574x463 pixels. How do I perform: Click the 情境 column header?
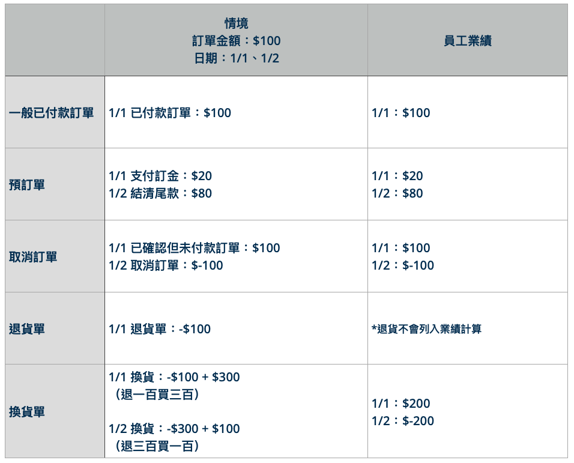(236, 23)
